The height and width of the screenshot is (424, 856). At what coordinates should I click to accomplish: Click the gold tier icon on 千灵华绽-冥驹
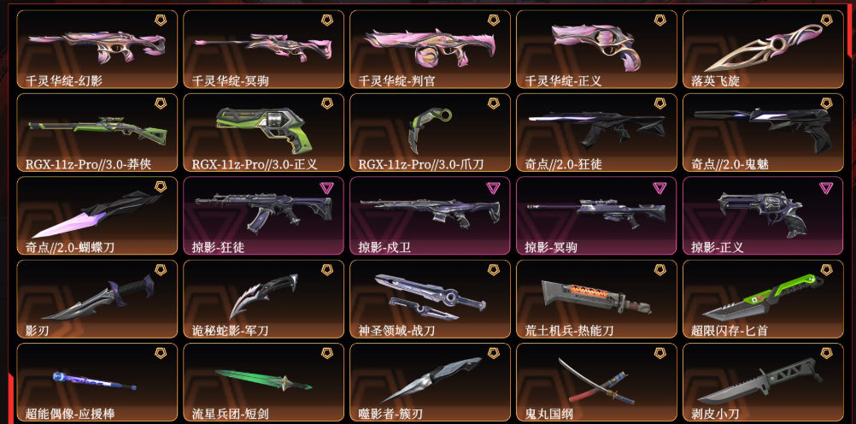(326, 21)
